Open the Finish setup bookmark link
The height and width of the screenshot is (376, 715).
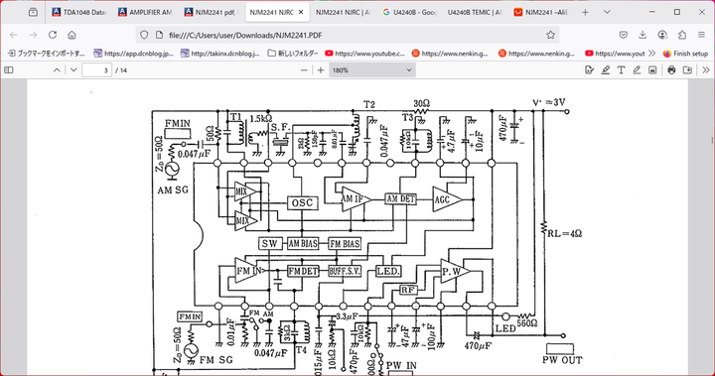click(685, 54)
